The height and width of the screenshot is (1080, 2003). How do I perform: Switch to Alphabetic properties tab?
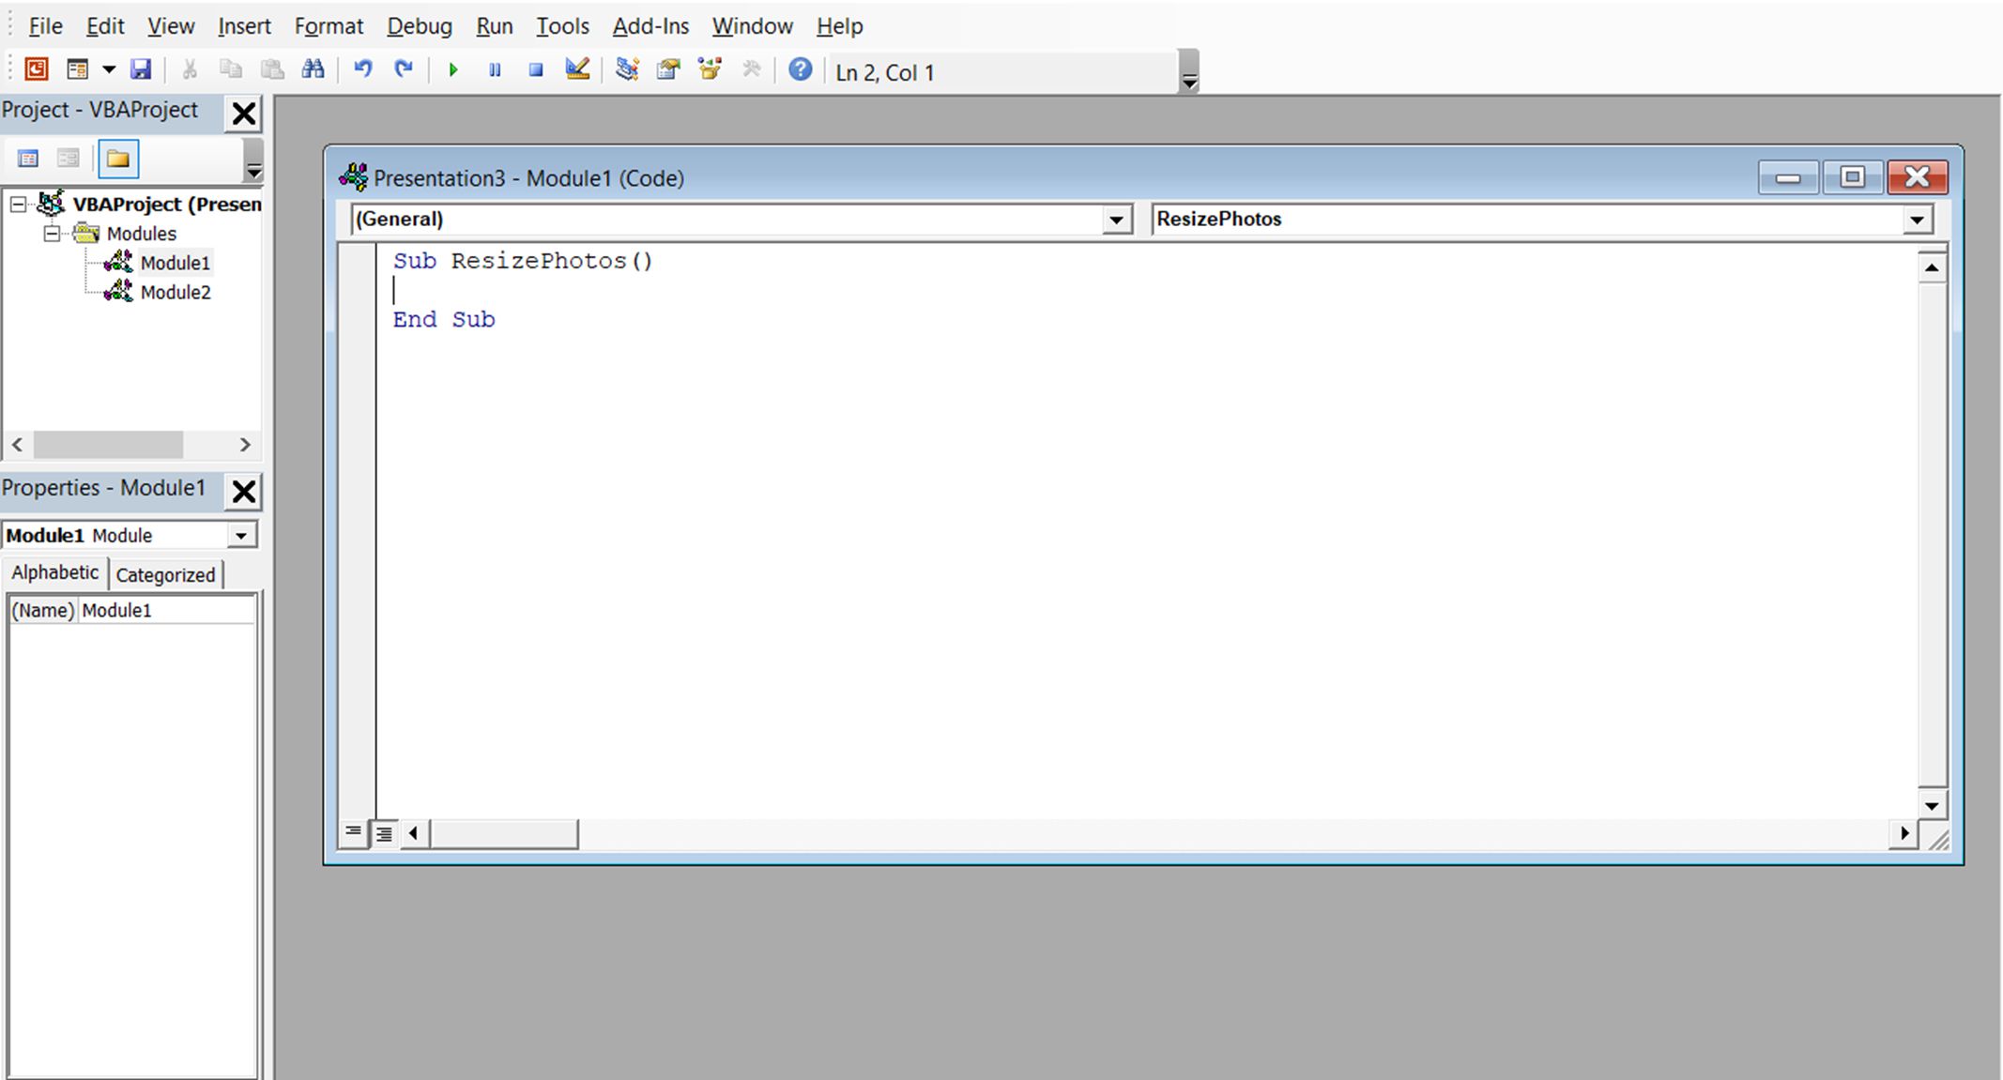(x=54, y=573)
